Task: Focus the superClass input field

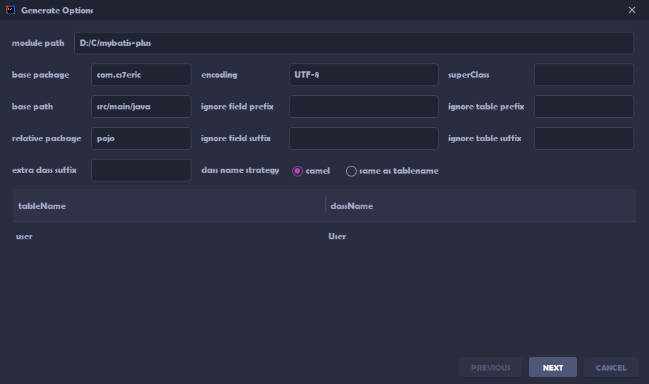Action: (x=583, y=75)
